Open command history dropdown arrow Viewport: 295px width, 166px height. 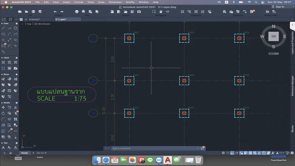[x=198, y=148]
